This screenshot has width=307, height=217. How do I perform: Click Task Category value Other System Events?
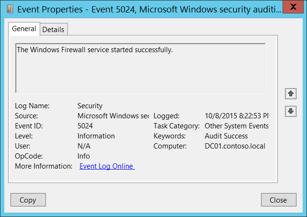tap(236, 126)
